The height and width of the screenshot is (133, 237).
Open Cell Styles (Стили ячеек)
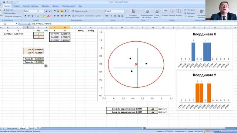click(157, 14)
